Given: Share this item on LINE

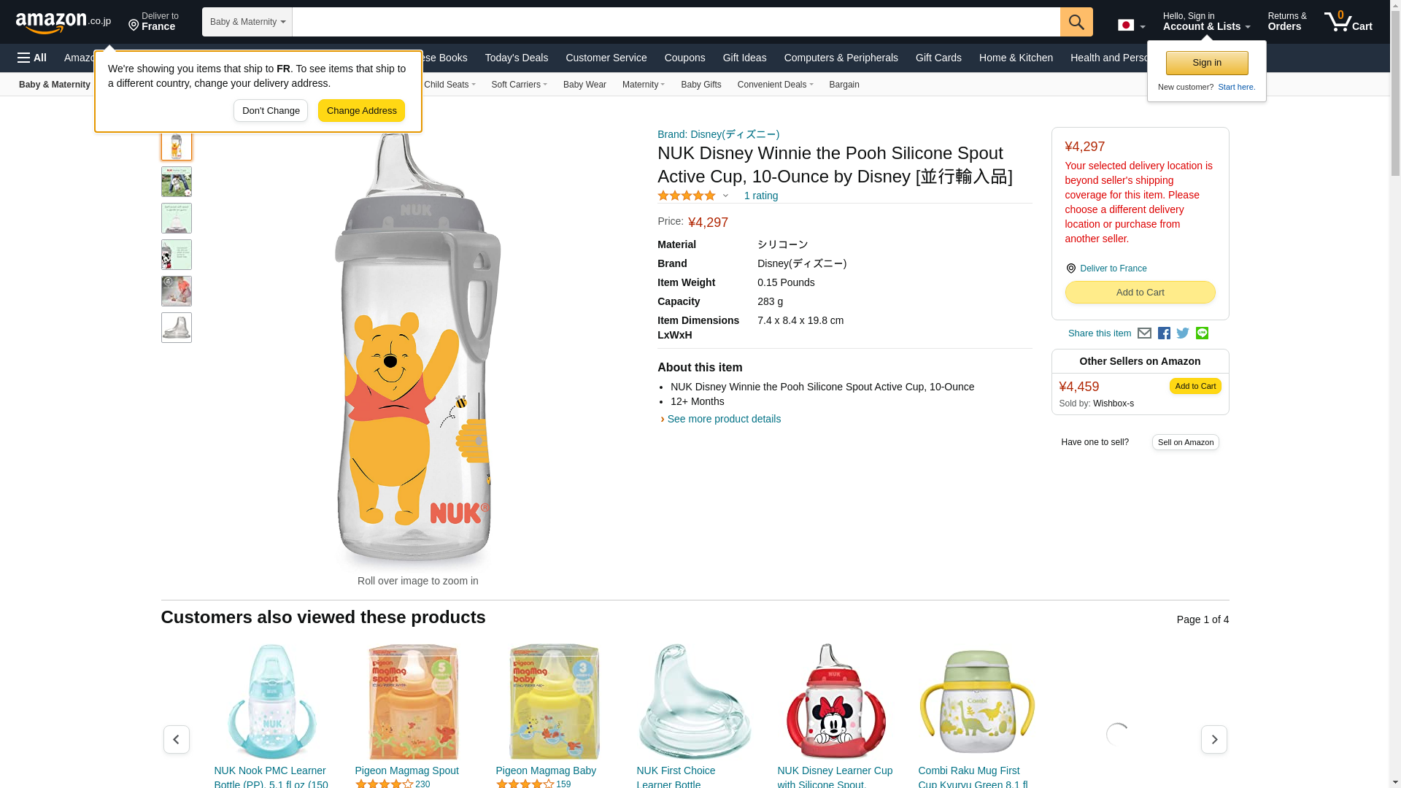Looking at the screenshot, I should pos(1202,333).
